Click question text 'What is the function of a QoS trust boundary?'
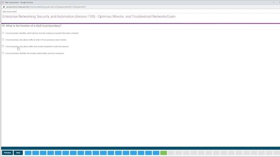Image resolution: width=280 pixels, height=157 pixels. pyautogui.click(x=34, y=26)
